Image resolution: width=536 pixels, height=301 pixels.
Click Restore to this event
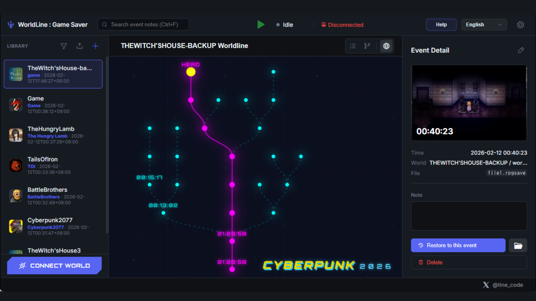458,246
